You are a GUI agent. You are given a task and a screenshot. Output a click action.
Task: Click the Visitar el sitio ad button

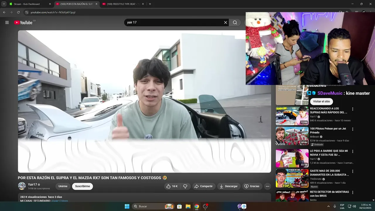(321, 101)
